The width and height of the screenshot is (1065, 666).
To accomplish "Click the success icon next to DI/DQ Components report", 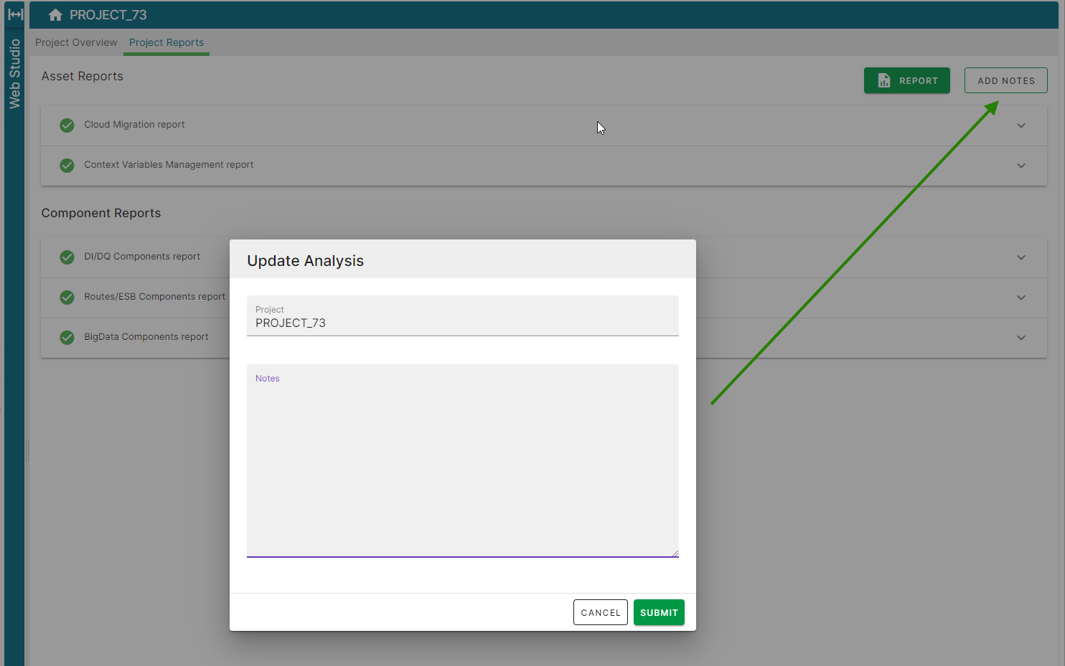I will [66, 257].
